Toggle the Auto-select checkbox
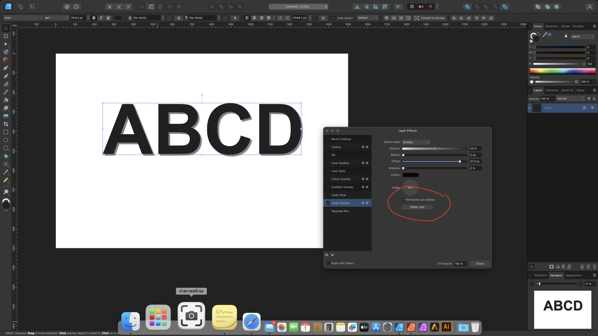Viewport: 598px width, 336px height. tap(334, 18)
